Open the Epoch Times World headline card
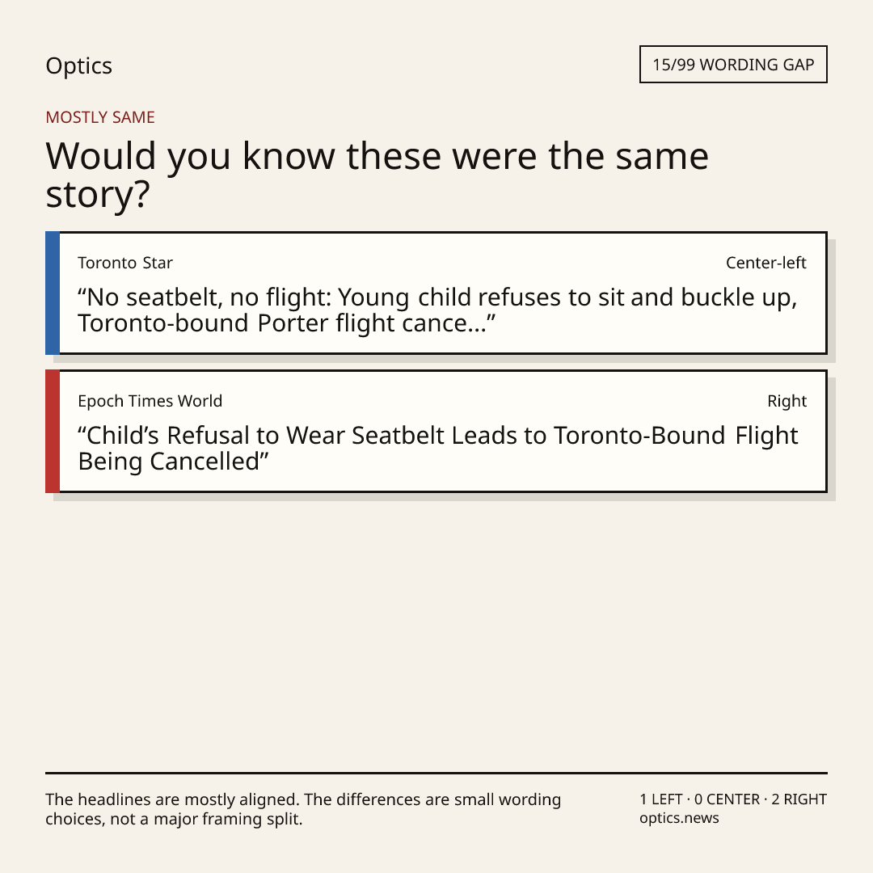The height and width of the screenshot is (873, 873). pos(436,431)
